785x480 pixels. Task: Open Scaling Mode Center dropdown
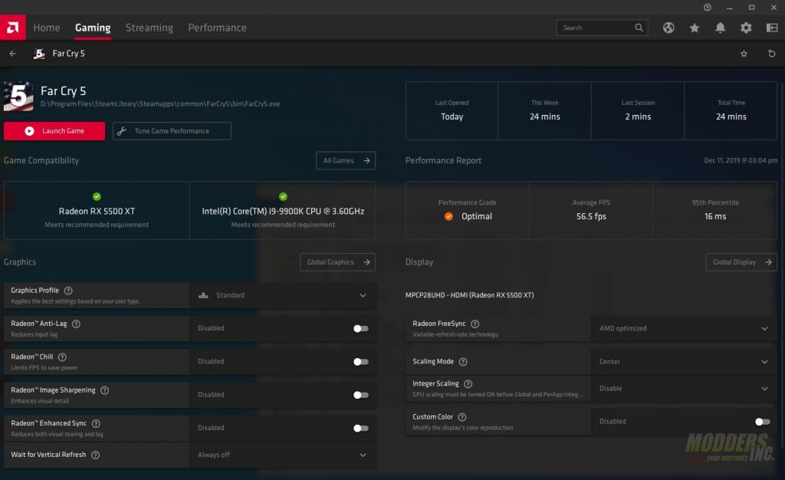[684, 361]
